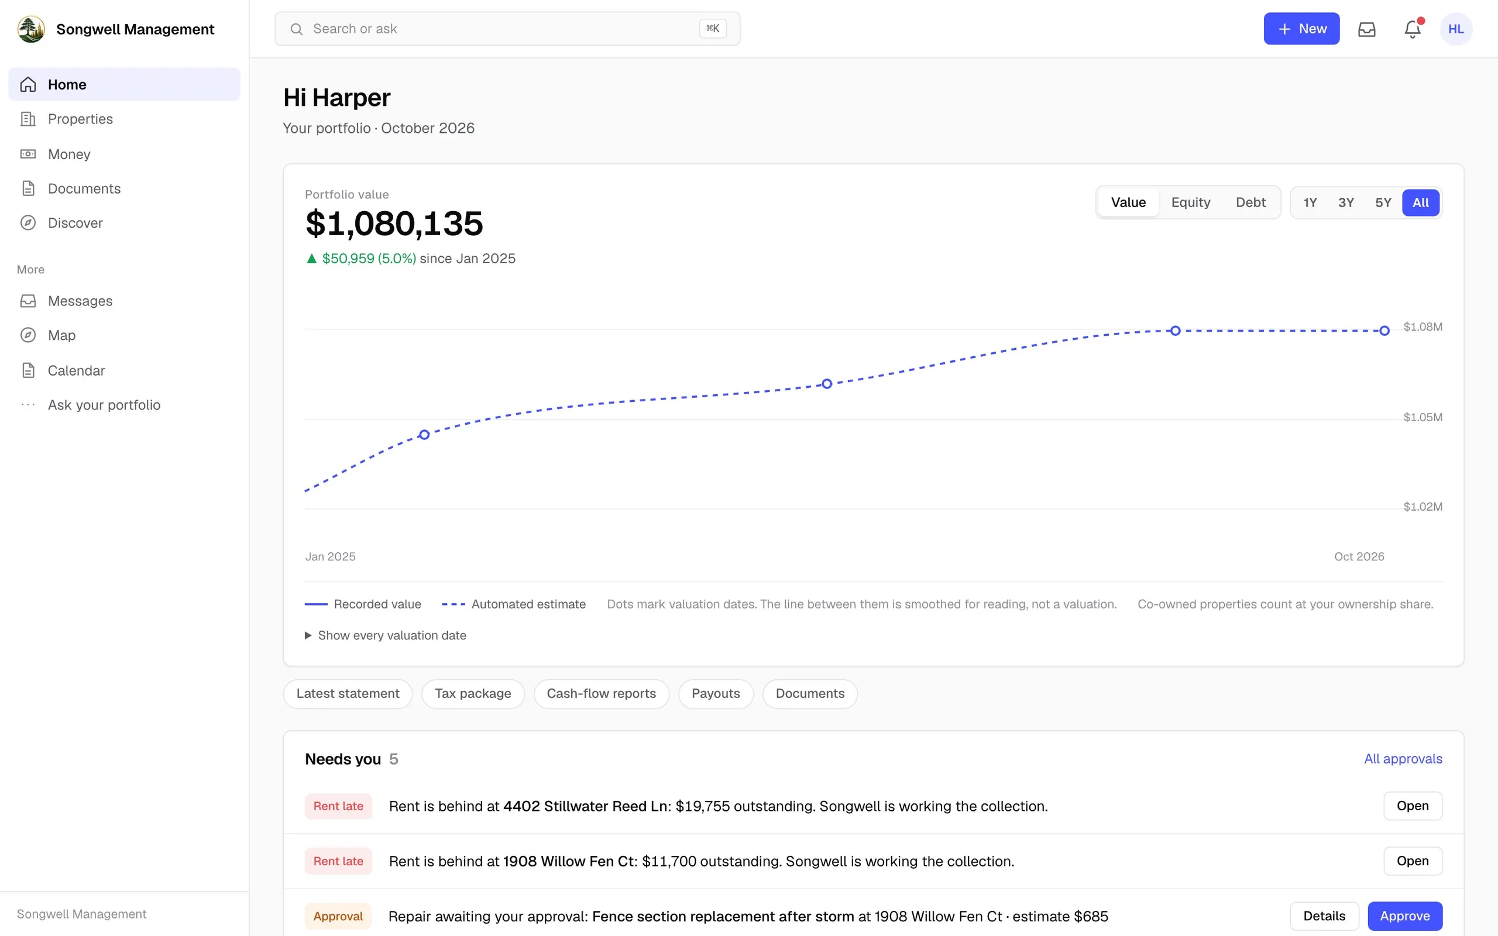The width and height of the screenshot is (1498, 936).
Task: Switch chart to Debt view
Action: (1250, 202)
